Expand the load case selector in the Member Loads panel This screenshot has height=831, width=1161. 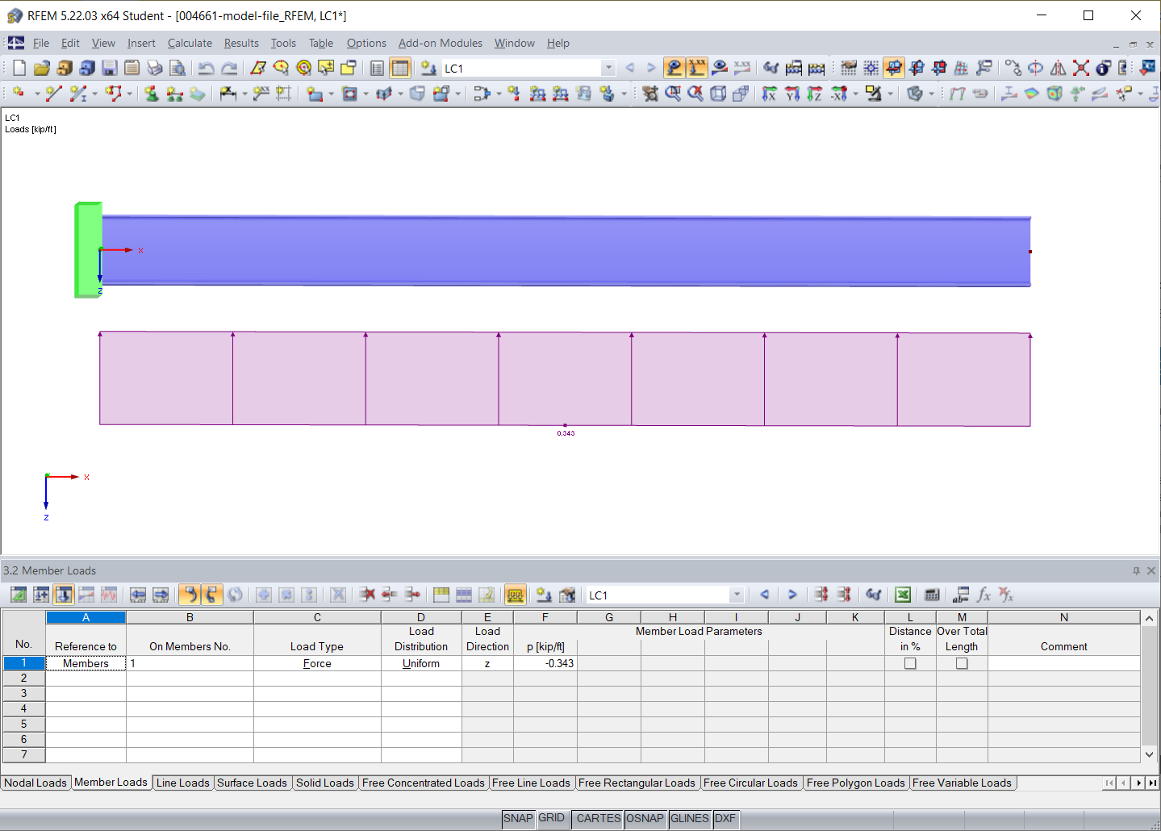pos(737,595)
